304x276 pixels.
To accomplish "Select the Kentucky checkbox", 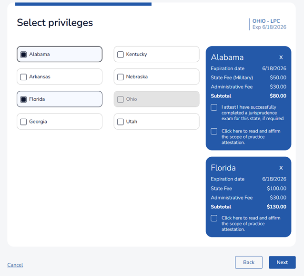I will coord(121,55).
